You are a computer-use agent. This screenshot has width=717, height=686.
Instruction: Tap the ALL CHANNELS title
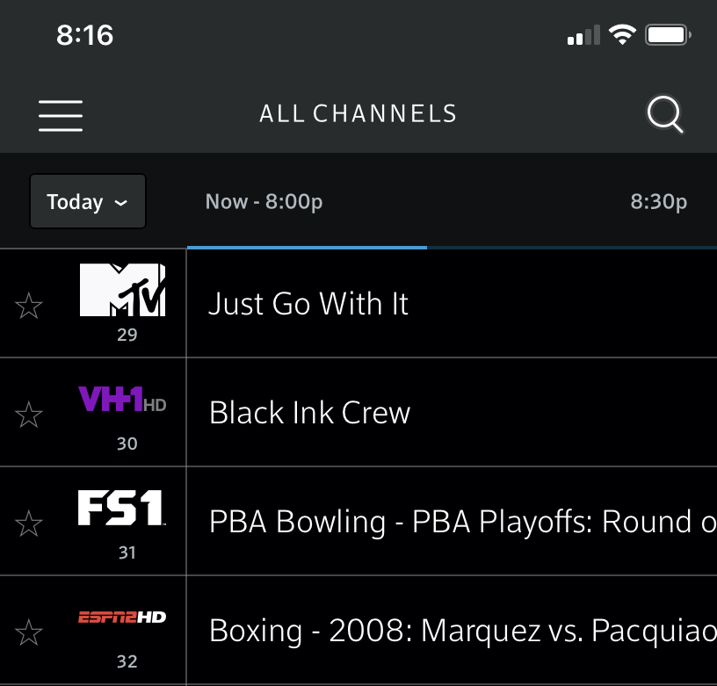pos(358,113)
